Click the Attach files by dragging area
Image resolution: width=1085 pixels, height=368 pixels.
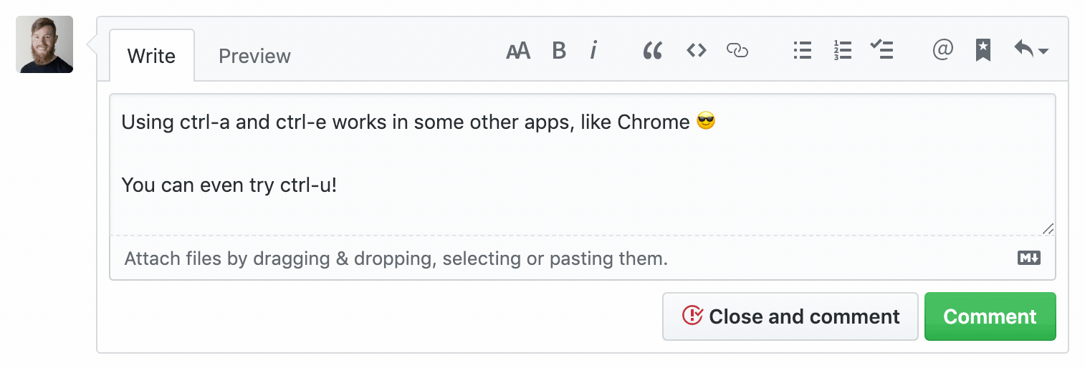(x=396, y=258)
